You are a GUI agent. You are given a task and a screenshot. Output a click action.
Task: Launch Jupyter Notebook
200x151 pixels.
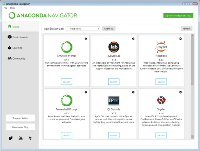[161, 82]
